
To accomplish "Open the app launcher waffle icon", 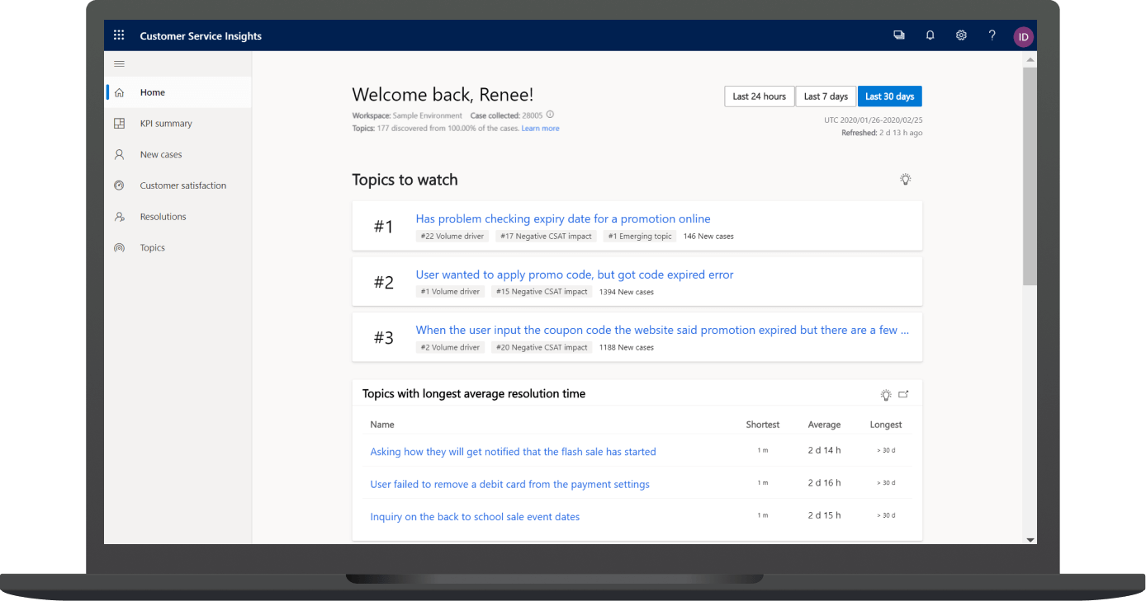I will tap(119, 35).
